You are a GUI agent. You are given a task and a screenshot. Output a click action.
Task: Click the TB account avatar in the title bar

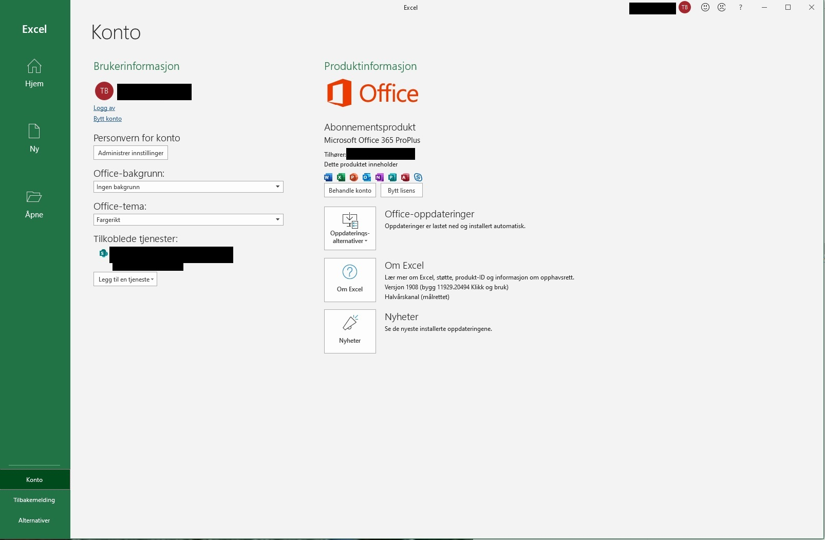point(685,7)
